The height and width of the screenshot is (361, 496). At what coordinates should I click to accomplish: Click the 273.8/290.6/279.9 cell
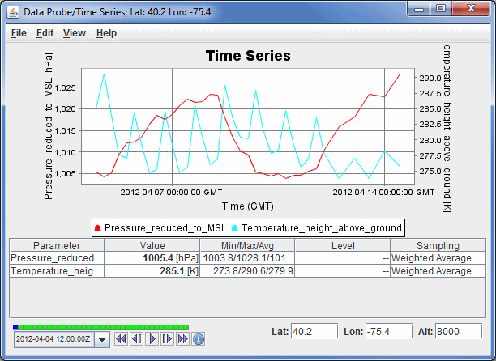coord(247,271)
